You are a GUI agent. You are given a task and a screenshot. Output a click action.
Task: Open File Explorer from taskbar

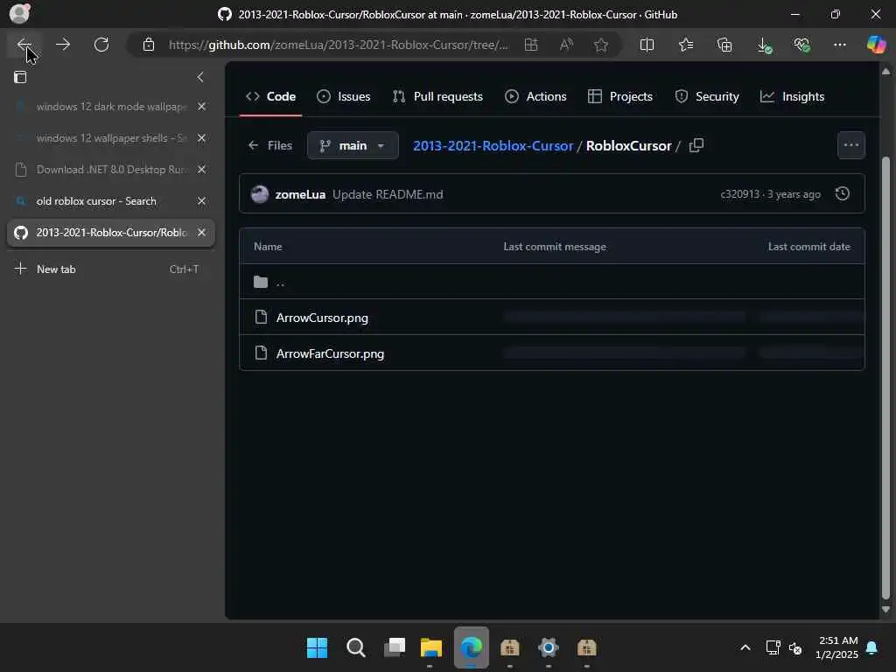(x=431, y=647)
